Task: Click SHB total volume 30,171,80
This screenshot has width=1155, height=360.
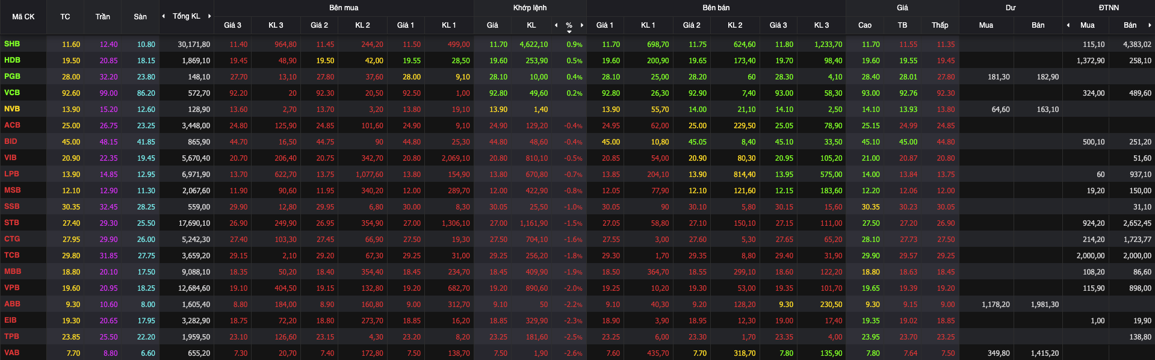Action: [x=194, y=45]
